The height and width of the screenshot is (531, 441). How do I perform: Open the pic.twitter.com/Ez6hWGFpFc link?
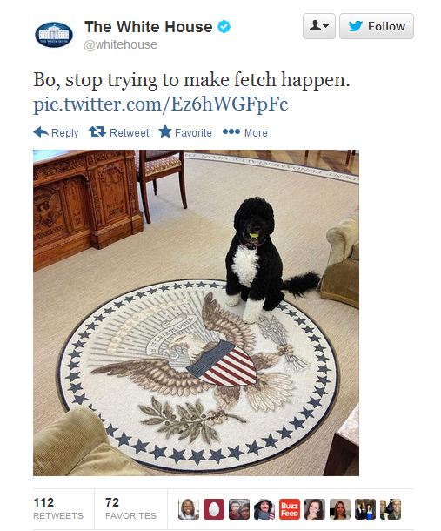[x=161, y=104]
